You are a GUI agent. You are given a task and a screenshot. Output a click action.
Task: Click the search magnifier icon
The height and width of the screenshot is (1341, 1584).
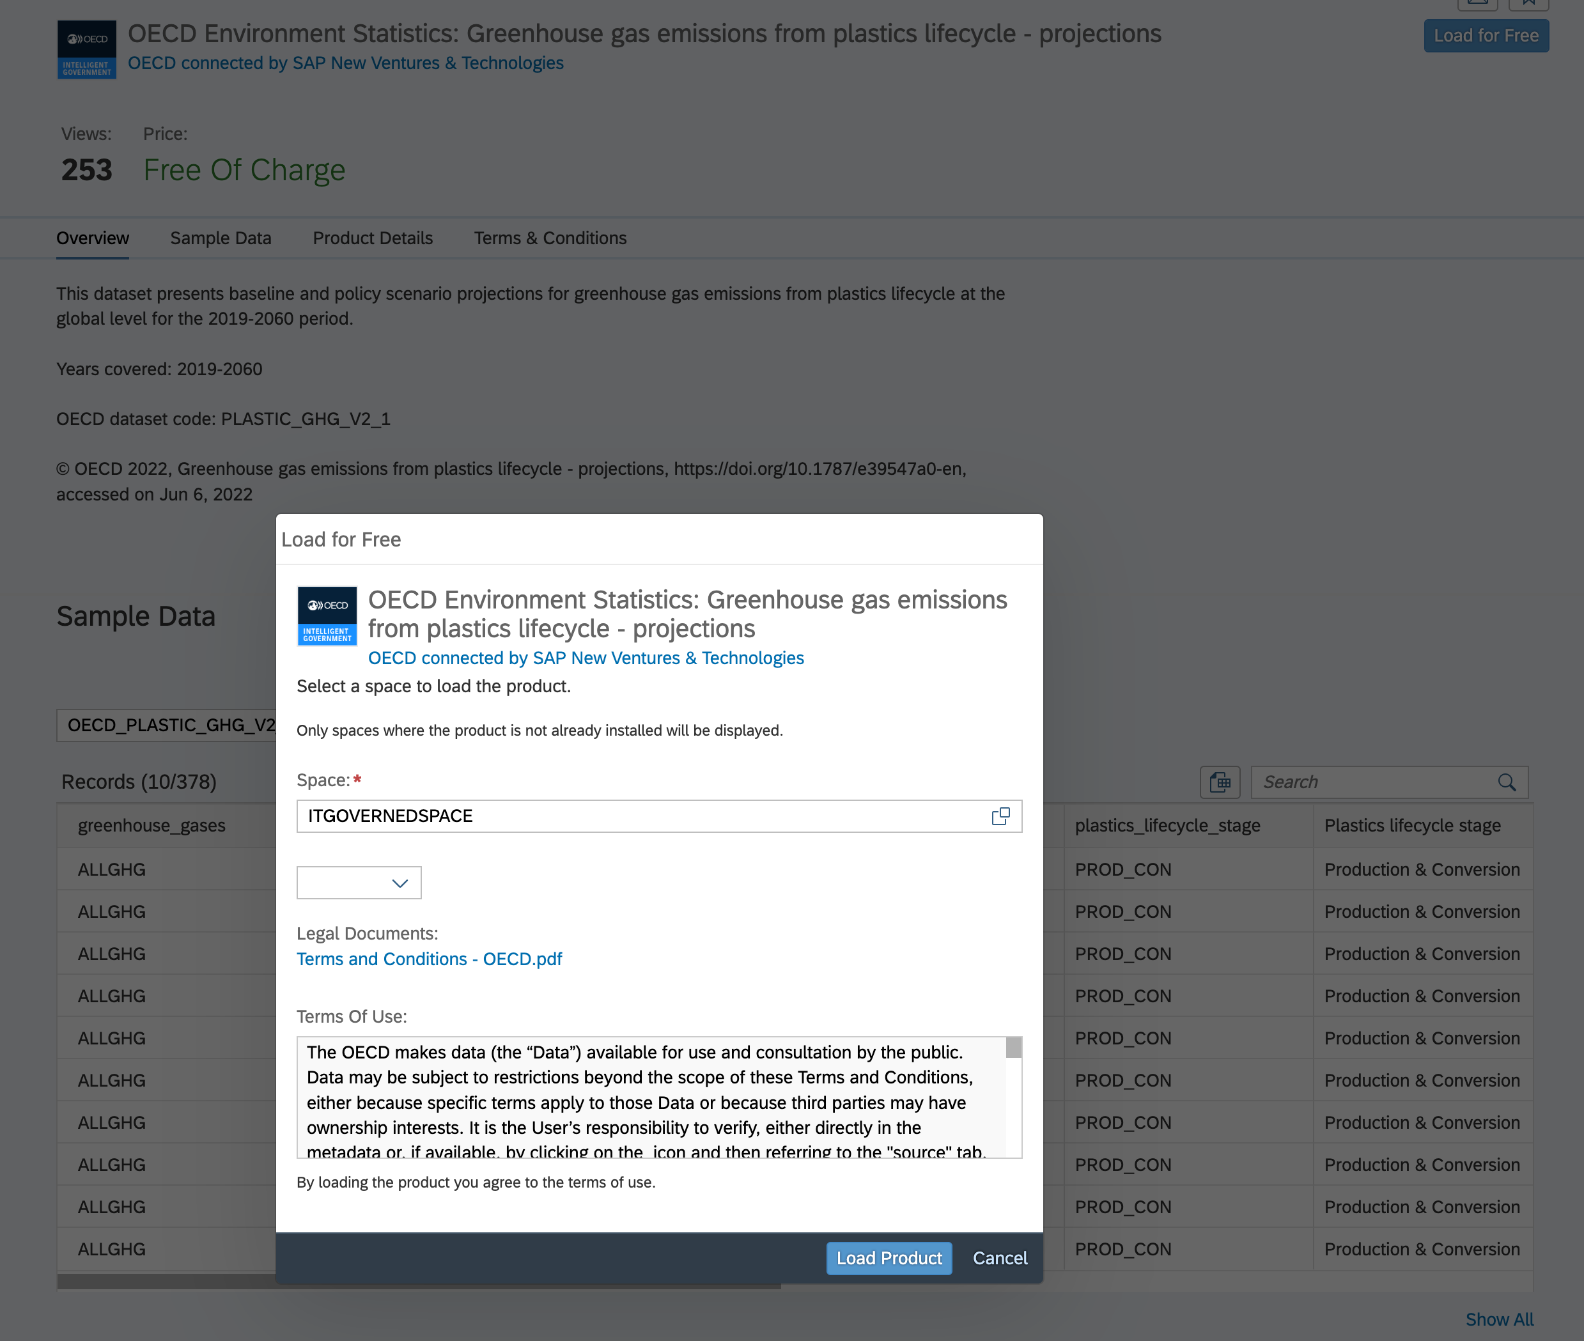tap(1507, 782)
